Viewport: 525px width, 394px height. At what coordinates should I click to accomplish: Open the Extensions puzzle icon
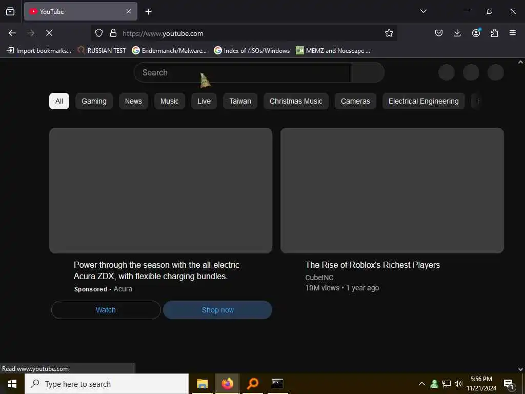(494, 33)
